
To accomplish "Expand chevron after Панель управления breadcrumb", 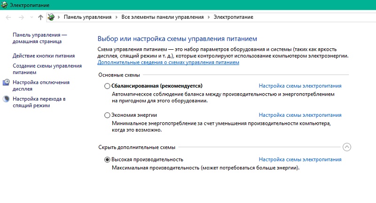I will click(116, 17).
